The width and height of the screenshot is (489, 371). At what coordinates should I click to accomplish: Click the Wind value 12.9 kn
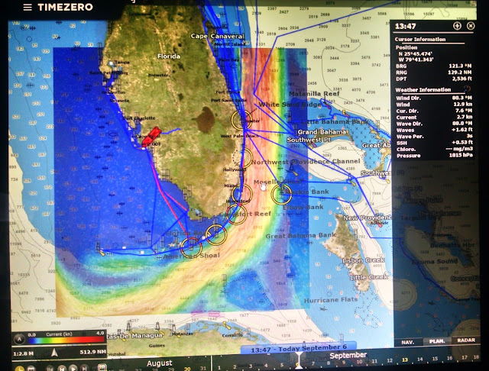click(x=462, y=105)
